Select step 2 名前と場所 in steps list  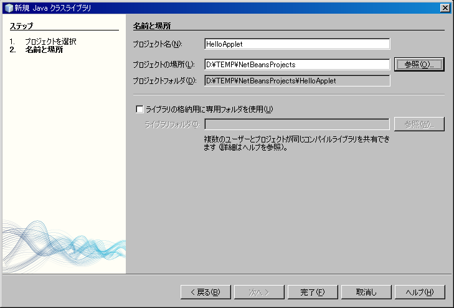(x=44, y=50)
